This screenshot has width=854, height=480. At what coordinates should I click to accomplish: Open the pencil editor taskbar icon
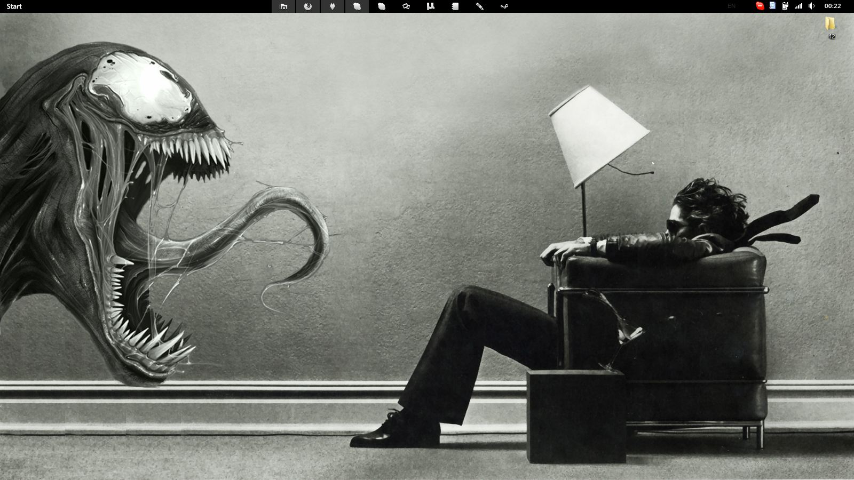480,6
